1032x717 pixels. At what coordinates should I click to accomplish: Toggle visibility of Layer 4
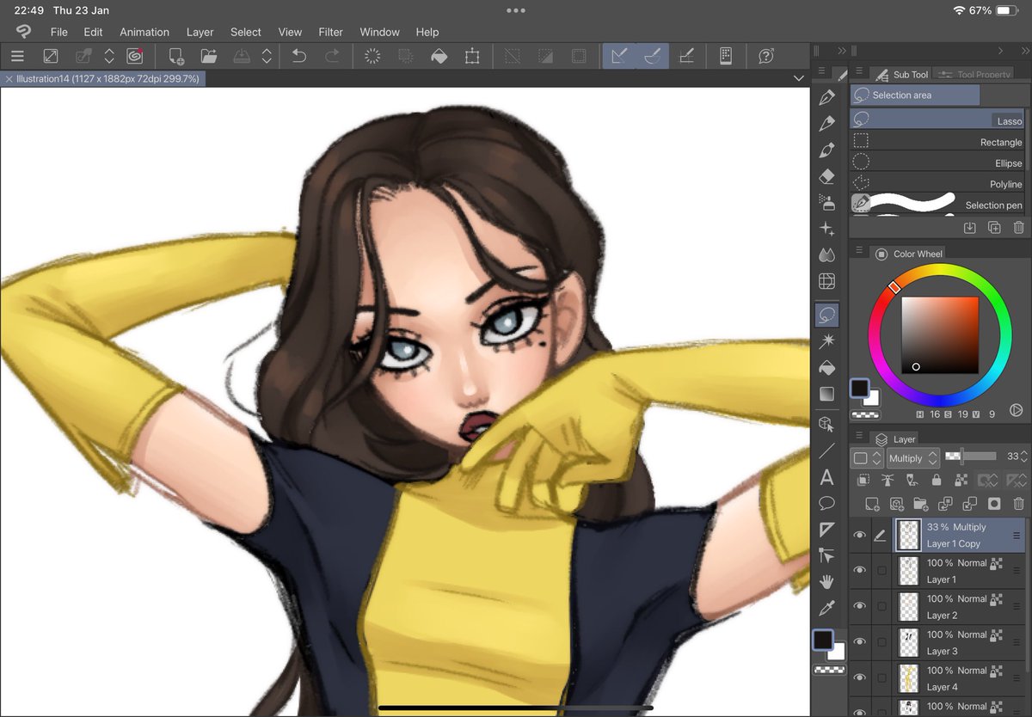click(x=859, y=677)
